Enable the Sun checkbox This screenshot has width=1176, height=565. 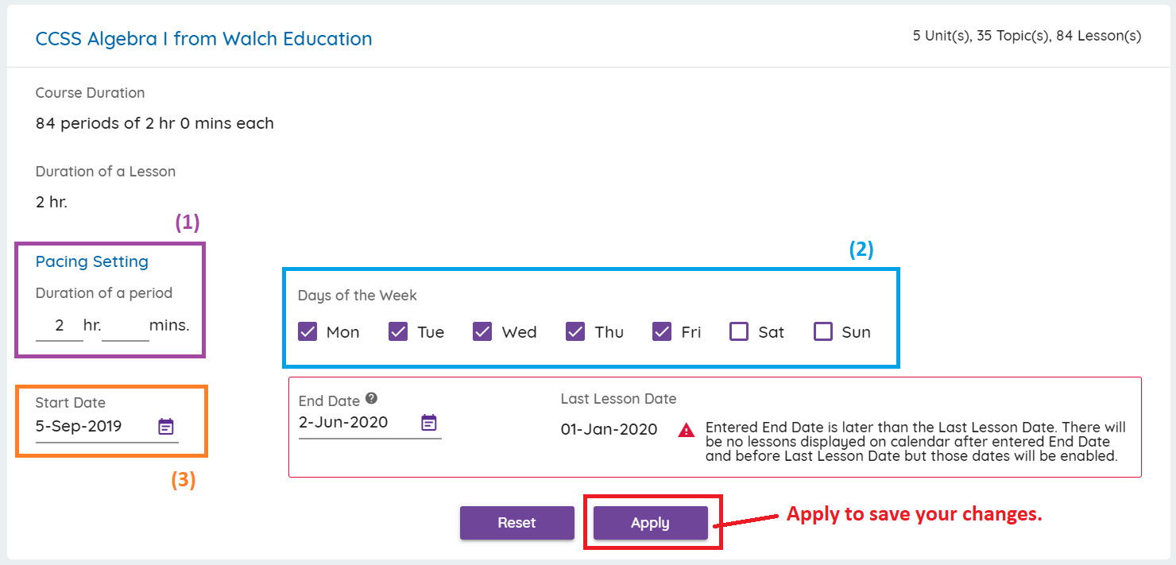coord(823,331)
